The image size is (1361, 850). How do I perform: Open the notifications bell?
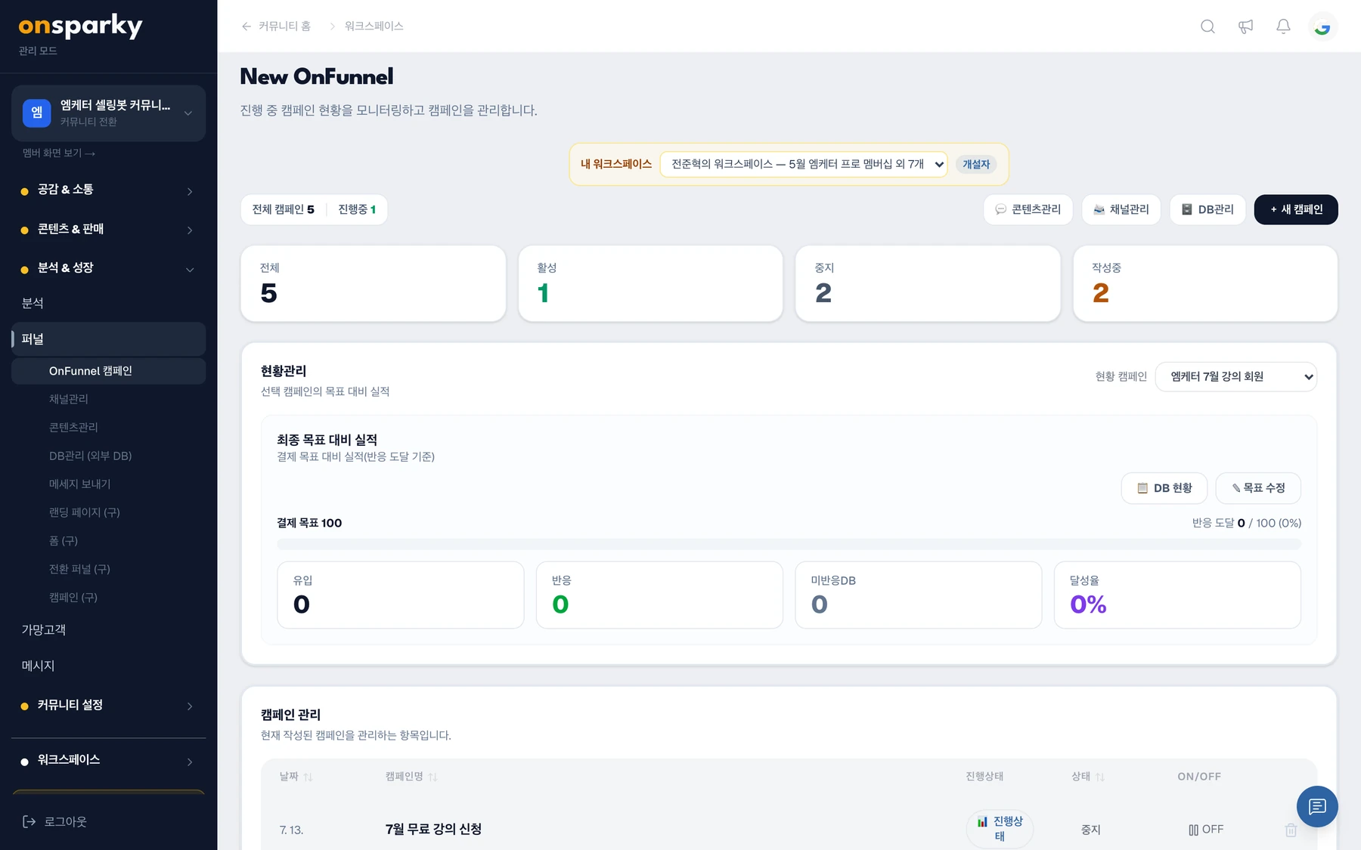click(x=1283, y=26)
